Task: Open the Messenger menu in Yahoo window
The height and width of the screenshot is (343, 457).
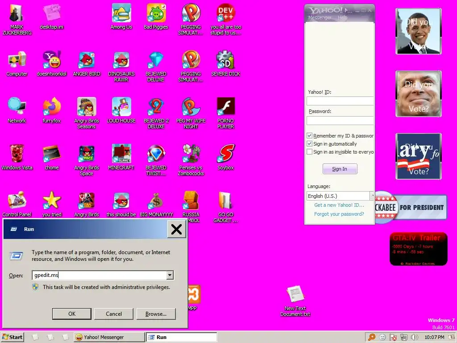Action: tap(320, 17)
